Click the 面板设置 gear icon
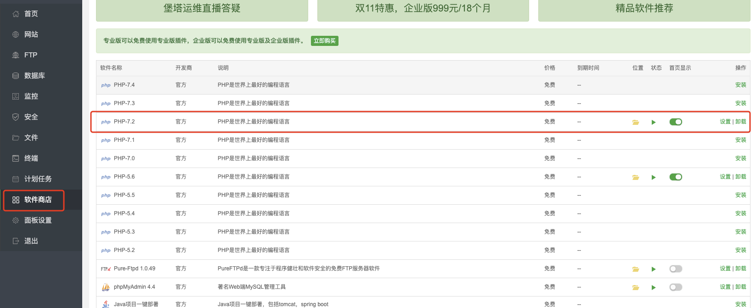The width and height of the screenshot is (756, 308). click(x=16, y=220)
